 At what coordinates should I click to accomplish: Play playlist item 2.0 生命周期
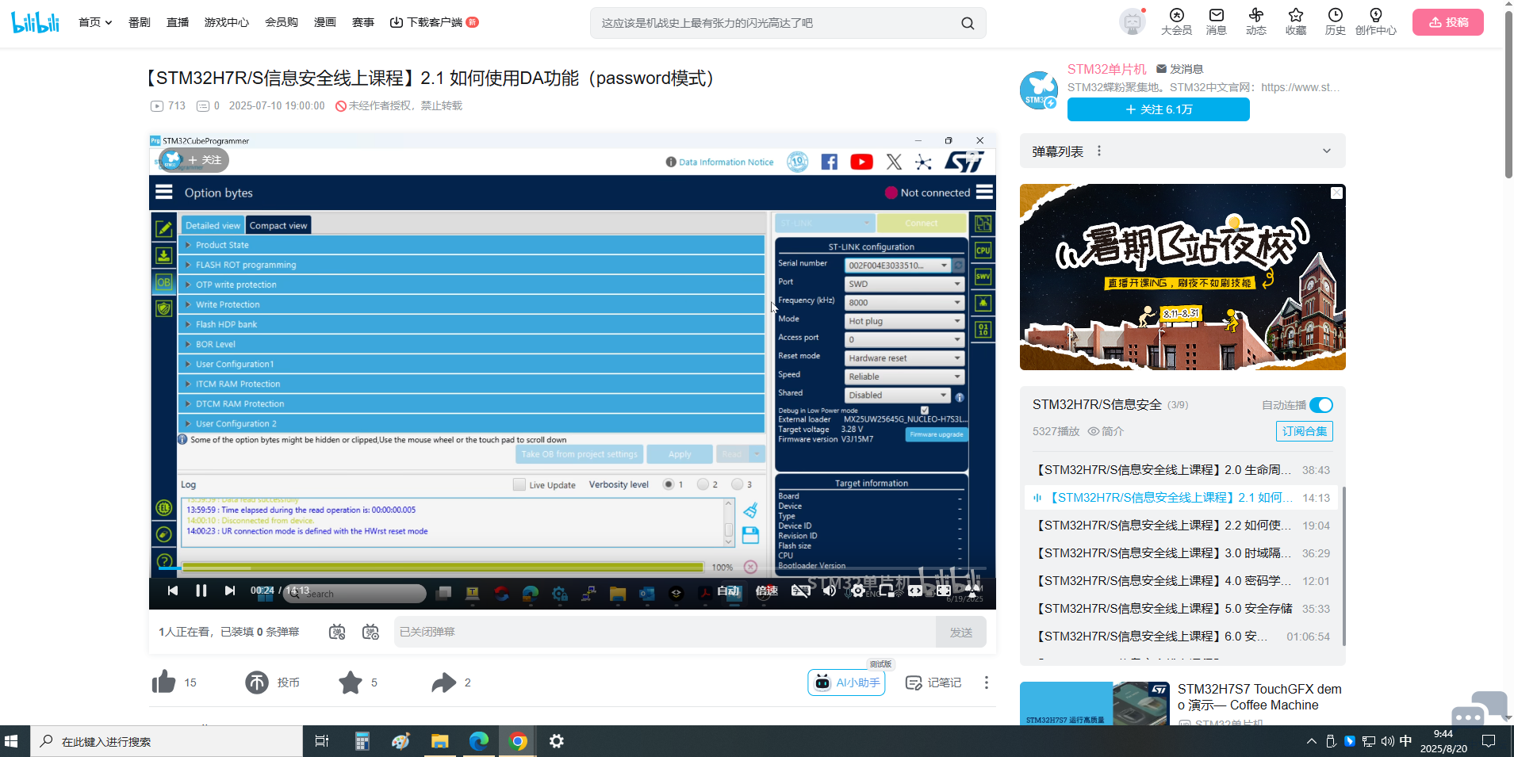coord(1182,470)
